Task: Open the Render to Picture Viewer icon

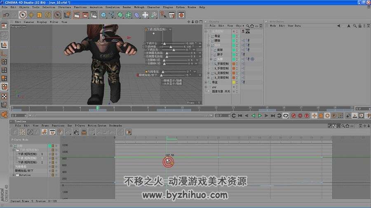Action: [x=85, y=15]
